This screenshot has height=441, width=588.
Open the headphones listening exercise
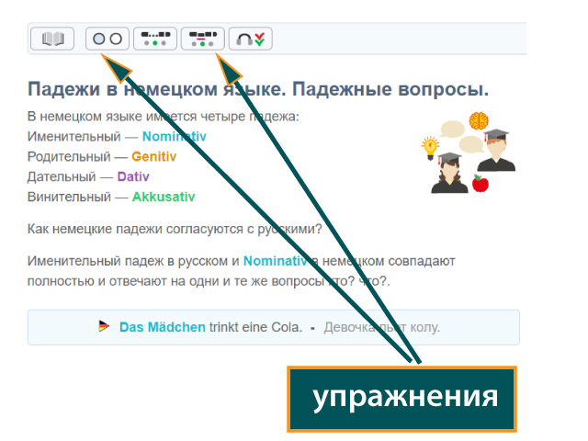click(251, 39)
